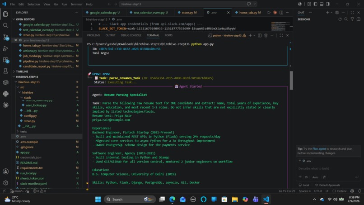This screenshot has height=205, width=364.
Task: Open the Auto mode picker in chat
Action: 315,177
